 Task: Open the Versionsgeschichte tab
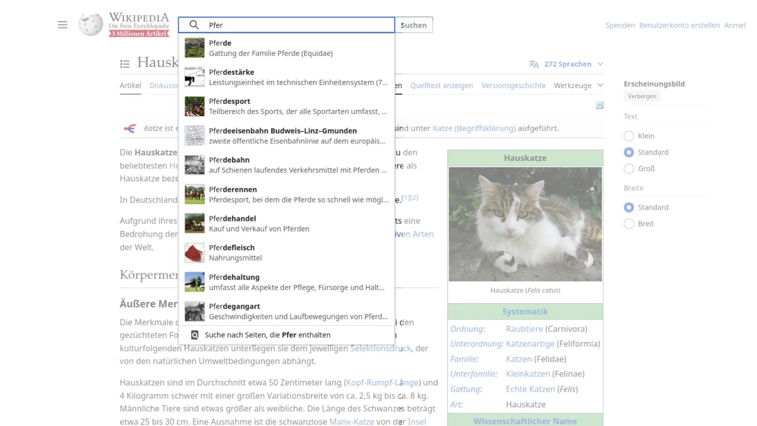(x=513, y=85)
